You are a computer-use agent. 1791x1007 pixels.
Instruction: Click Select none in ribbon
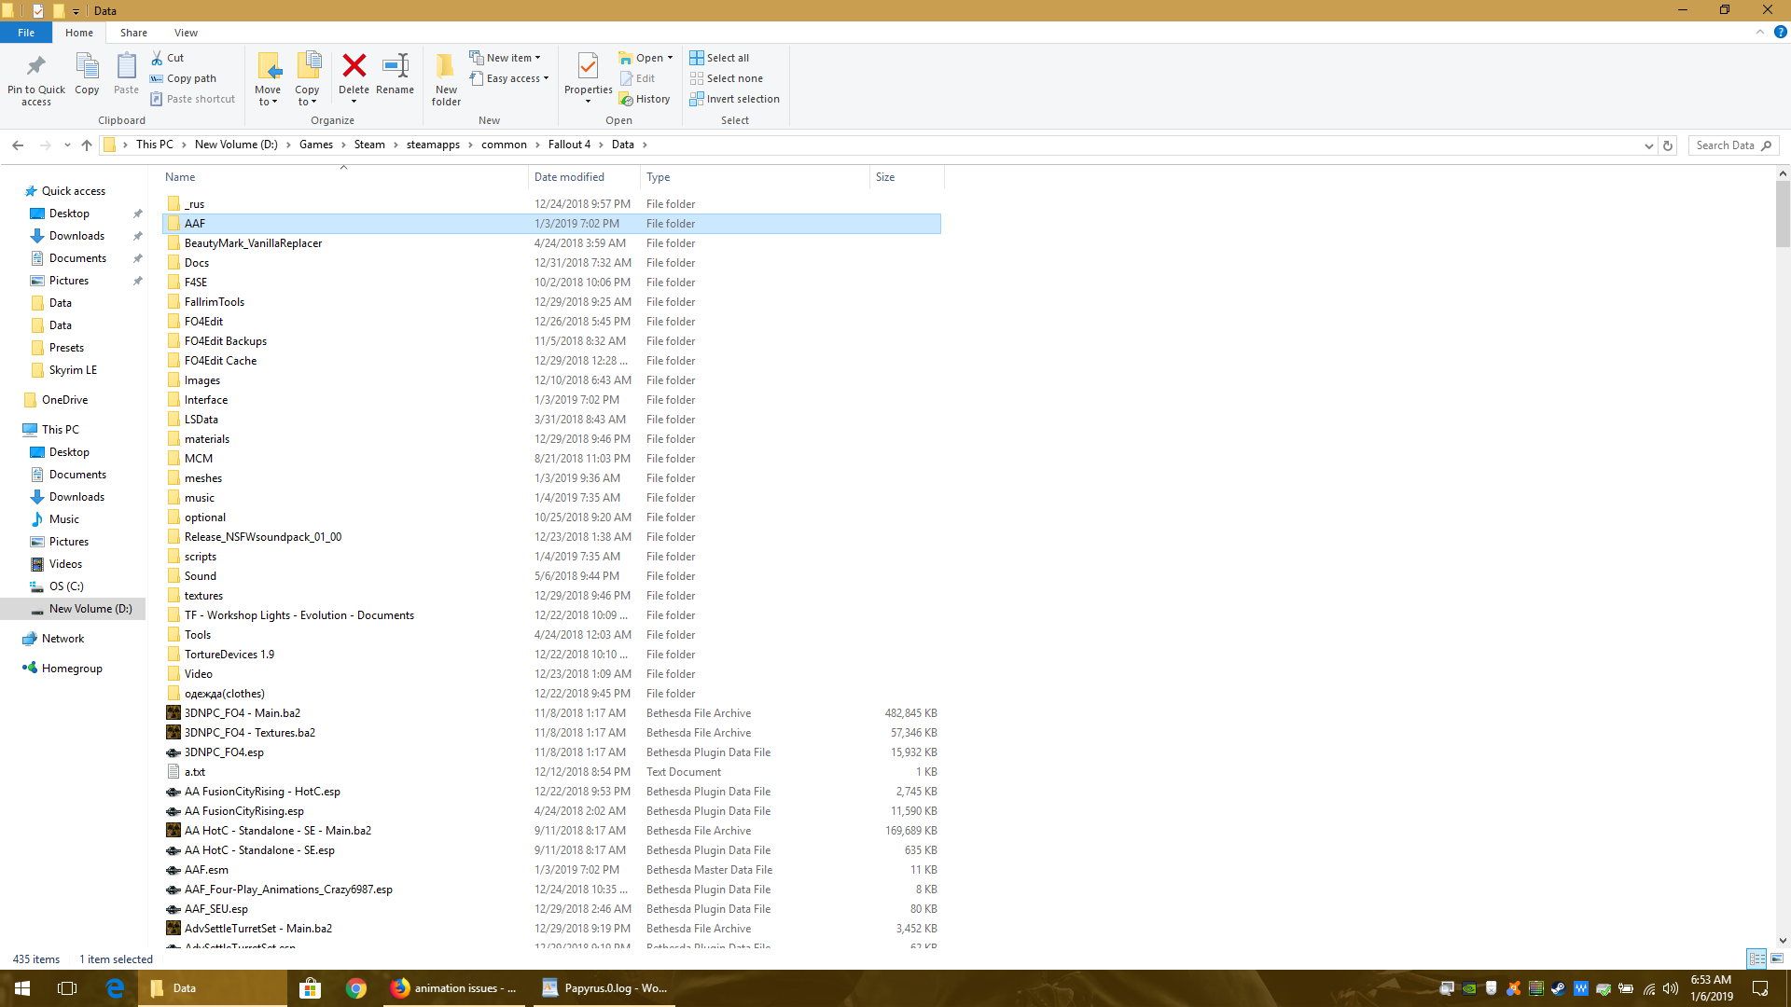726,78
